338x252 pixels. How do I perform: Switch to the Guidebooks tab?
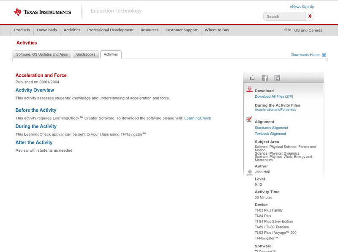coord(85,54)
